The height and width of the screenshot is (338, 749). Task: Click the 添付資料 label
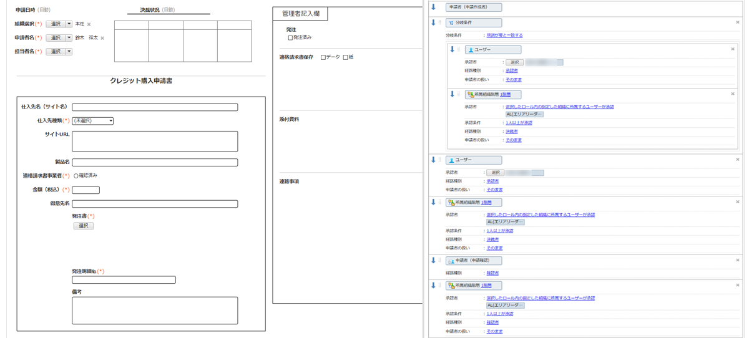click(x=289, y=119)
